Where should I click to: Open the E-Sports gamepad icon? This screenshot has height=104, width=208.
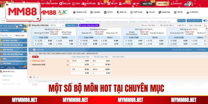[188, 12]
